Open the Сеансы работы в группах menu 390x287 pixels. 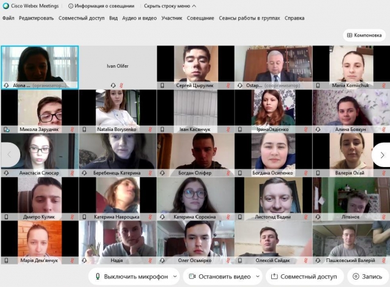[x=249, y=18]
